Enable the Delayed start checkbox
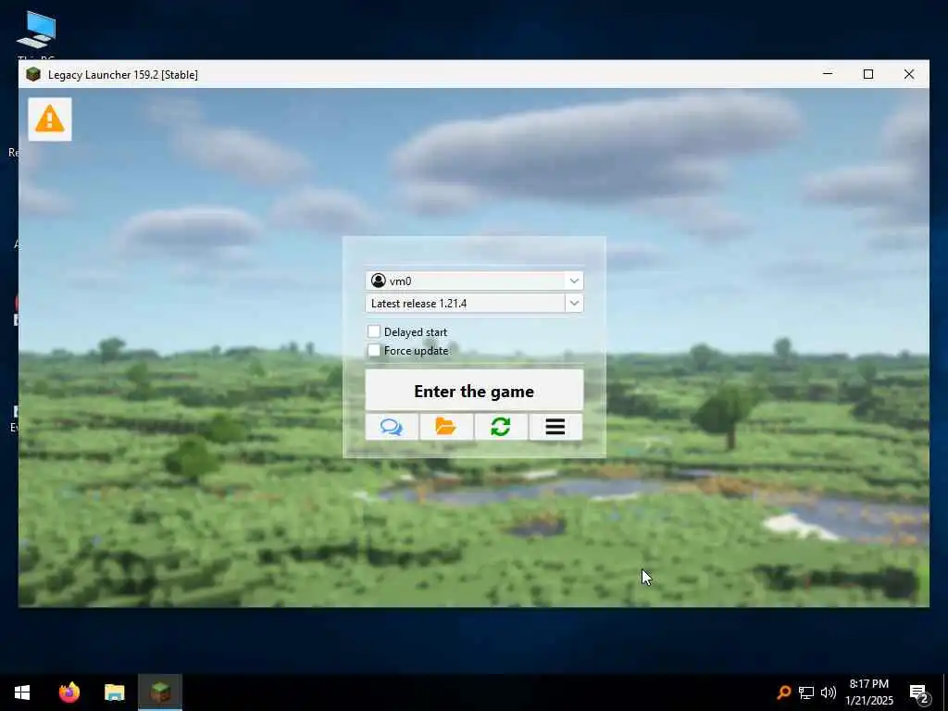 click(x=374, y=331)
